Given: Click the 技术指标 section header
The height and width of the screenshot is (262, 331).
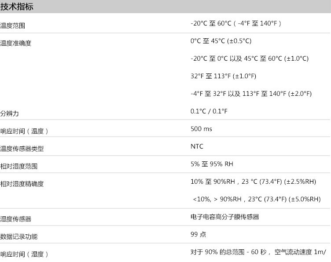Looking at the screenshot, I should click(17, 7).
